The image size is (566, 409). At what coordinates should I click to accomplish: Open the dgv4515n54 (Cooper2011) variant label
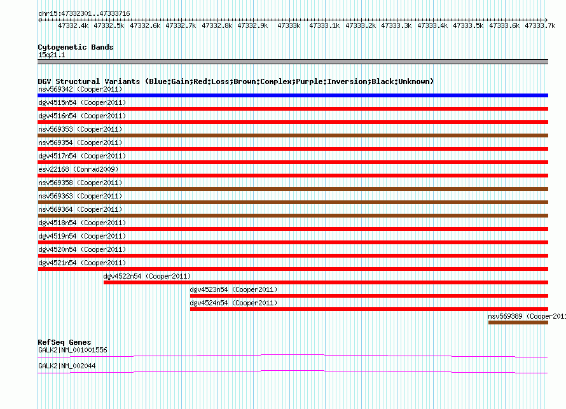[x=82, y=102]
